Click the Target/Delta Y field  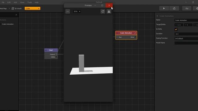(x=188, y=25)
